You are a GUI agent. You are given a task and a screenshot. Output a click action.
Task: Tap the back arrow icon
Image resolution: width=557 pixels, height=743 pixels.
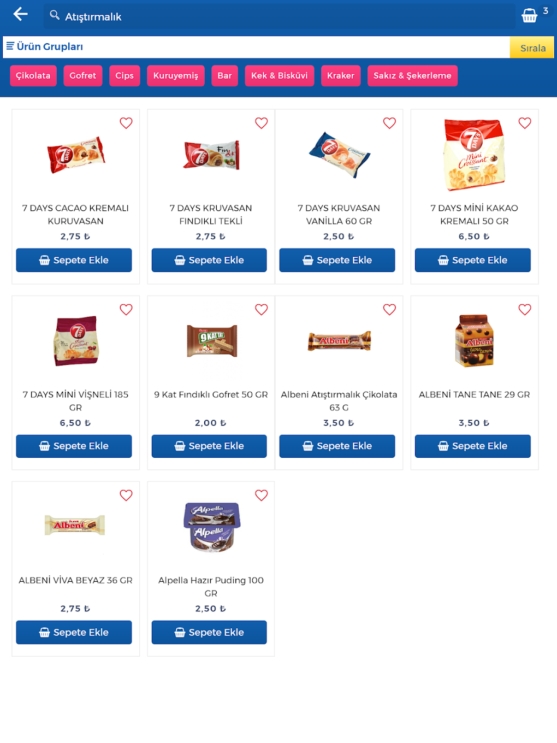(x=20, y=14)
